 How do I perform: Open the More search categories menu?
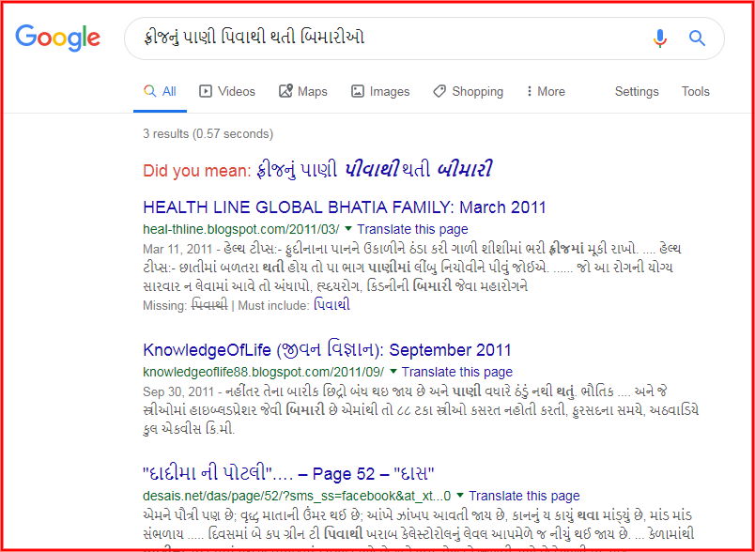pyautogui.click(x=546, y=91)
